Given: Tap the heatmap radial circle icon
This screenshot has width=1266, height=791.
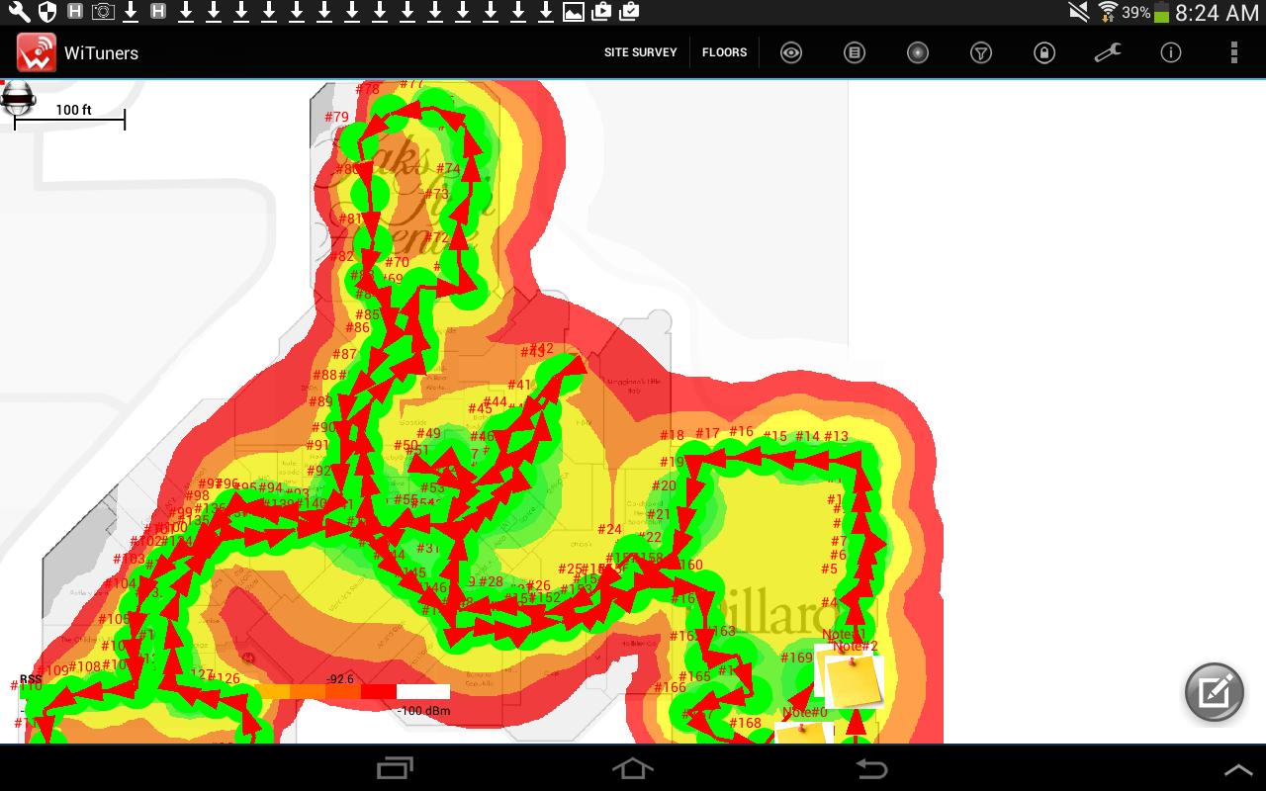Looking at the screenshot, I should (x=918, y=53).
